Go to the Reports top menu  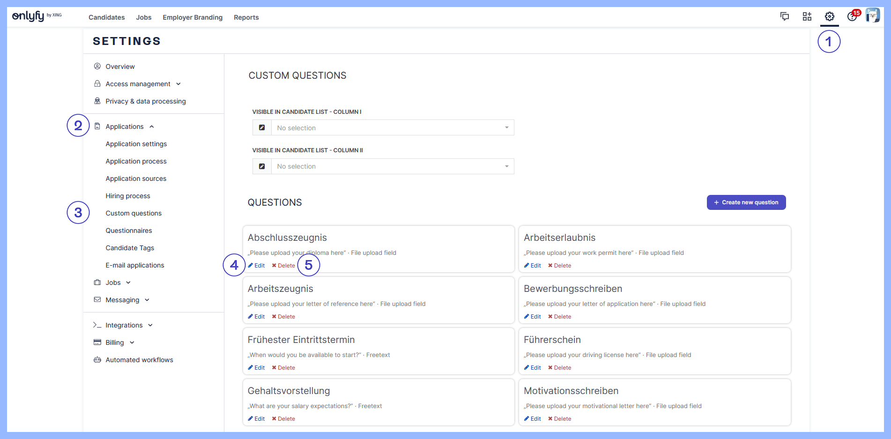pyautogui.click(x=246, y=17)
